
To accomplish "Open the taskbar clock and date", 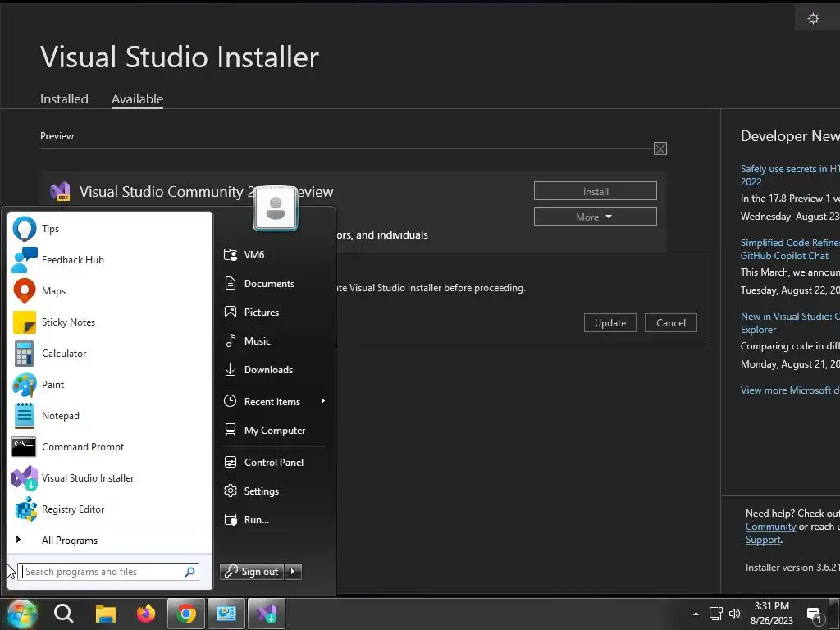I will 771,614.
